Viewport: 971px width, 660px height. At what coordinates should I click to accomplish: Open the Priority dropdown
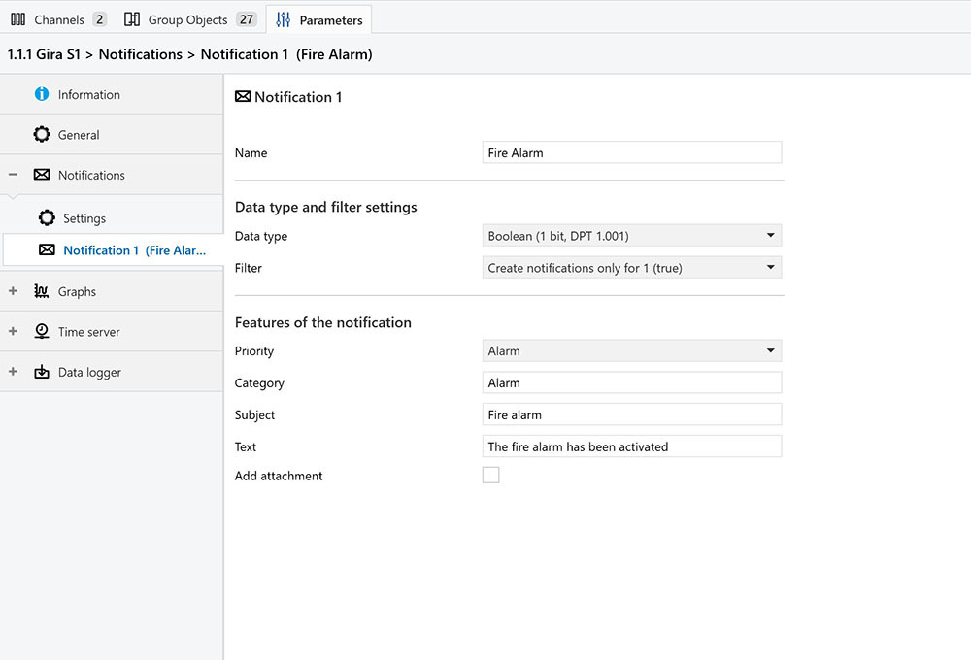pos(631,351)
